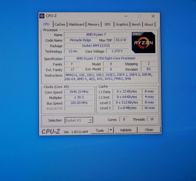196x181 pixels.
Task: Open the Mainboard tab
Action: [x=76, y=24]
